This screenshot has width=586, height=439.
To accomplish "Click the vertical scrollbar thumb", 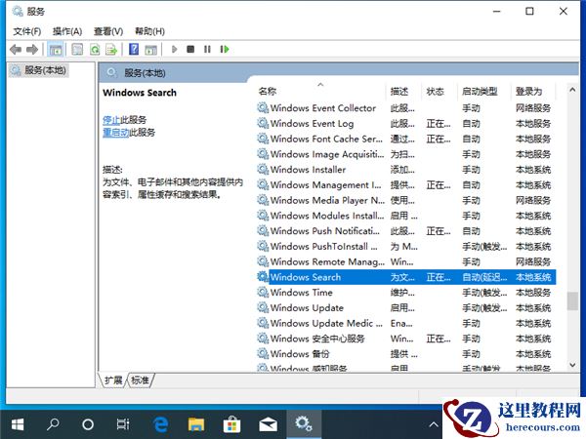I will (x=572, y=300).
